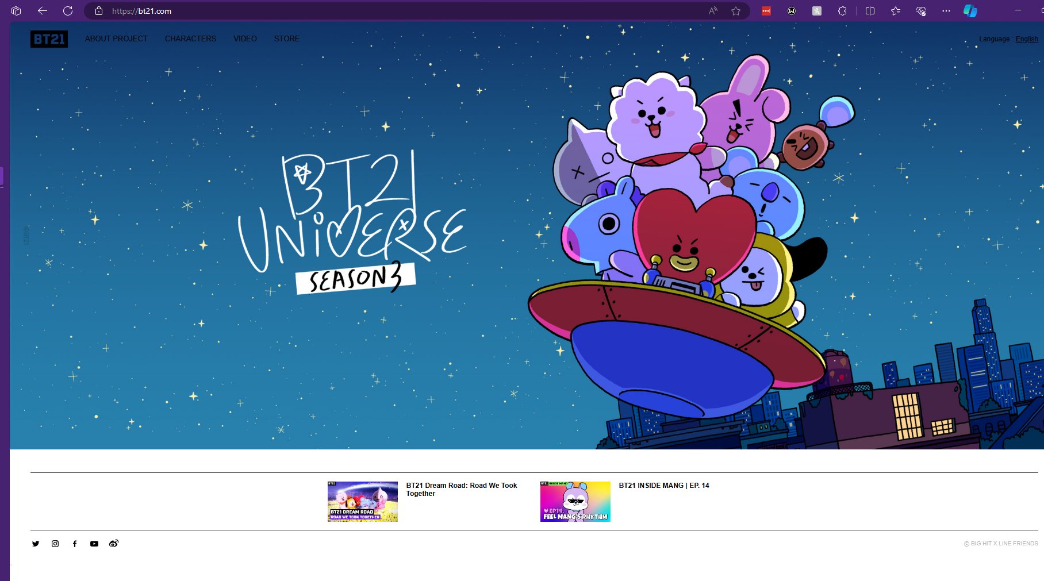The image size is (1044, 581).
Task: Open the CHARACTERS menu item
Action: (x=190, y=39)
